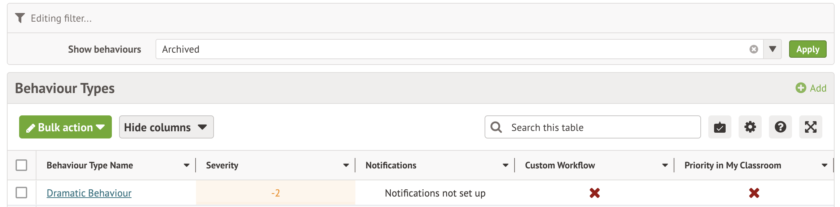Click the green plus Add icon
This screenshot has height=207, width=840.
801,88
